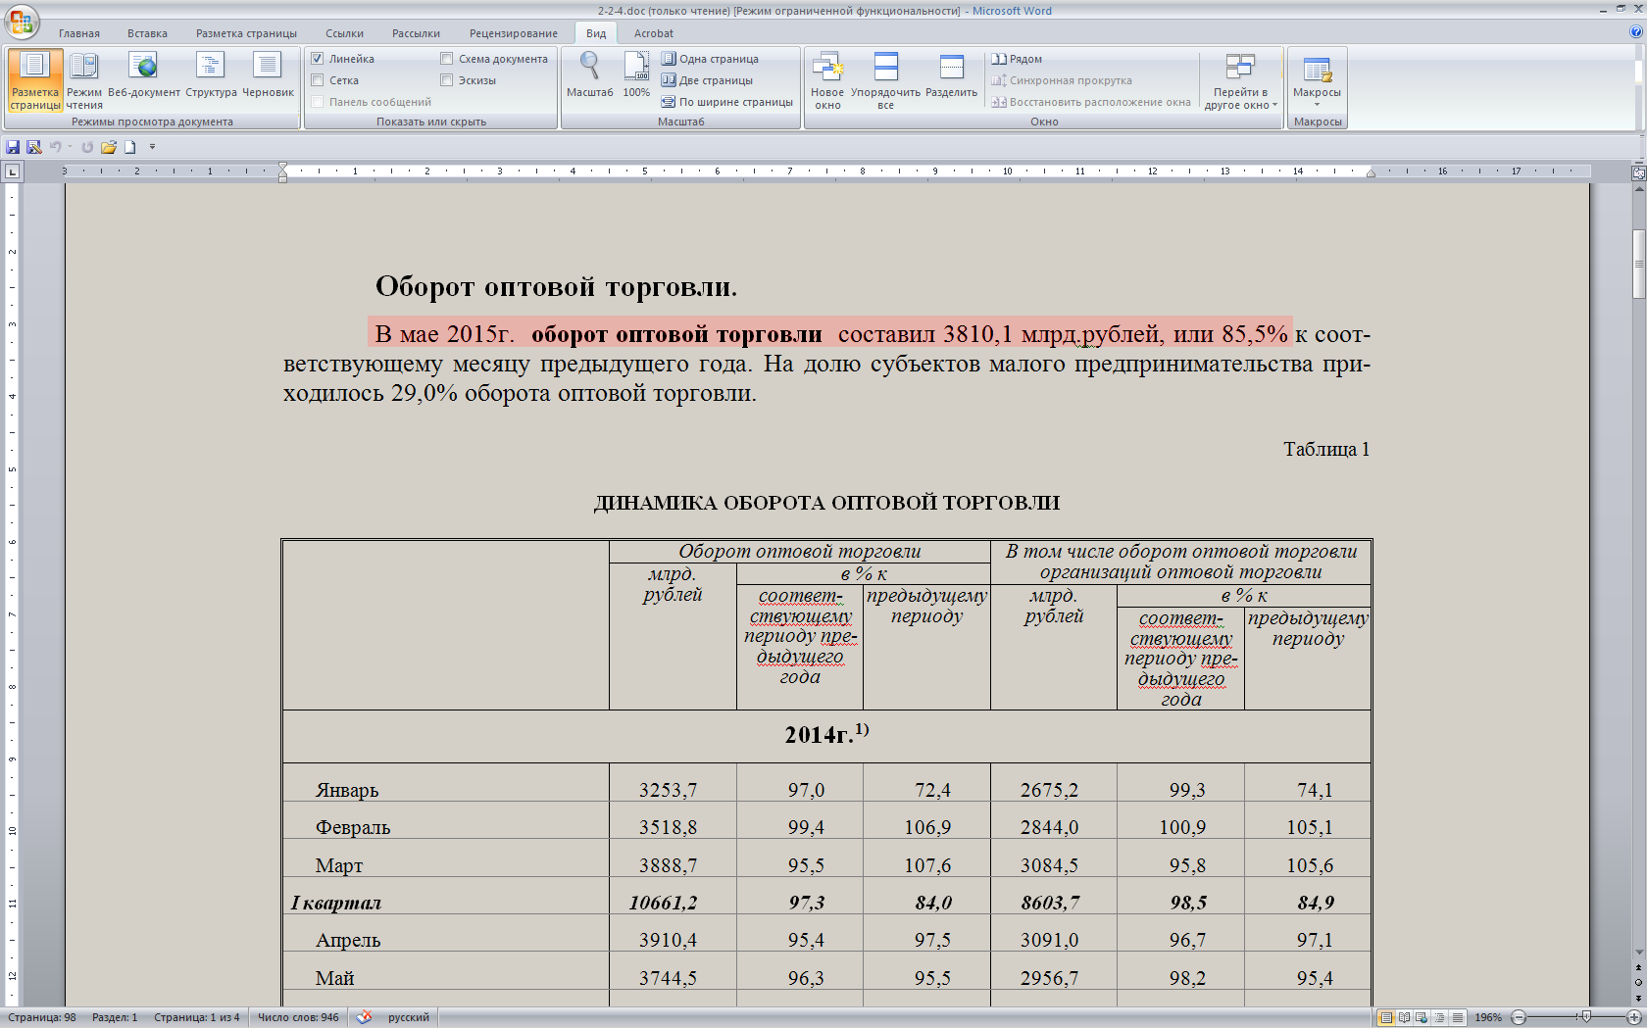Enable the Сетка gridlines checkbox

tap(318, 80)
